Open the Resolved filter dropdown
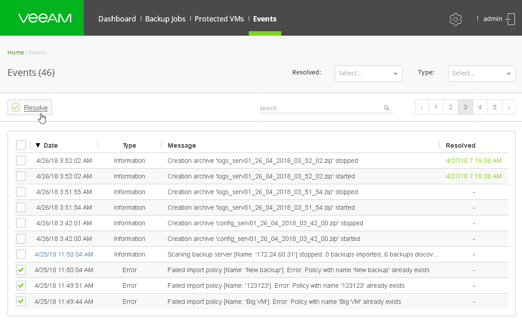Viewport: 522px width, 323px height. point(368,74)
